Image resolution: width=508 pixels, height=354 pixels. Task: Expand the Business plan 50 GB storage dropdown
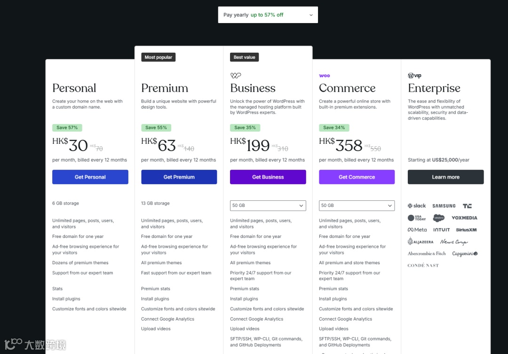268,205
